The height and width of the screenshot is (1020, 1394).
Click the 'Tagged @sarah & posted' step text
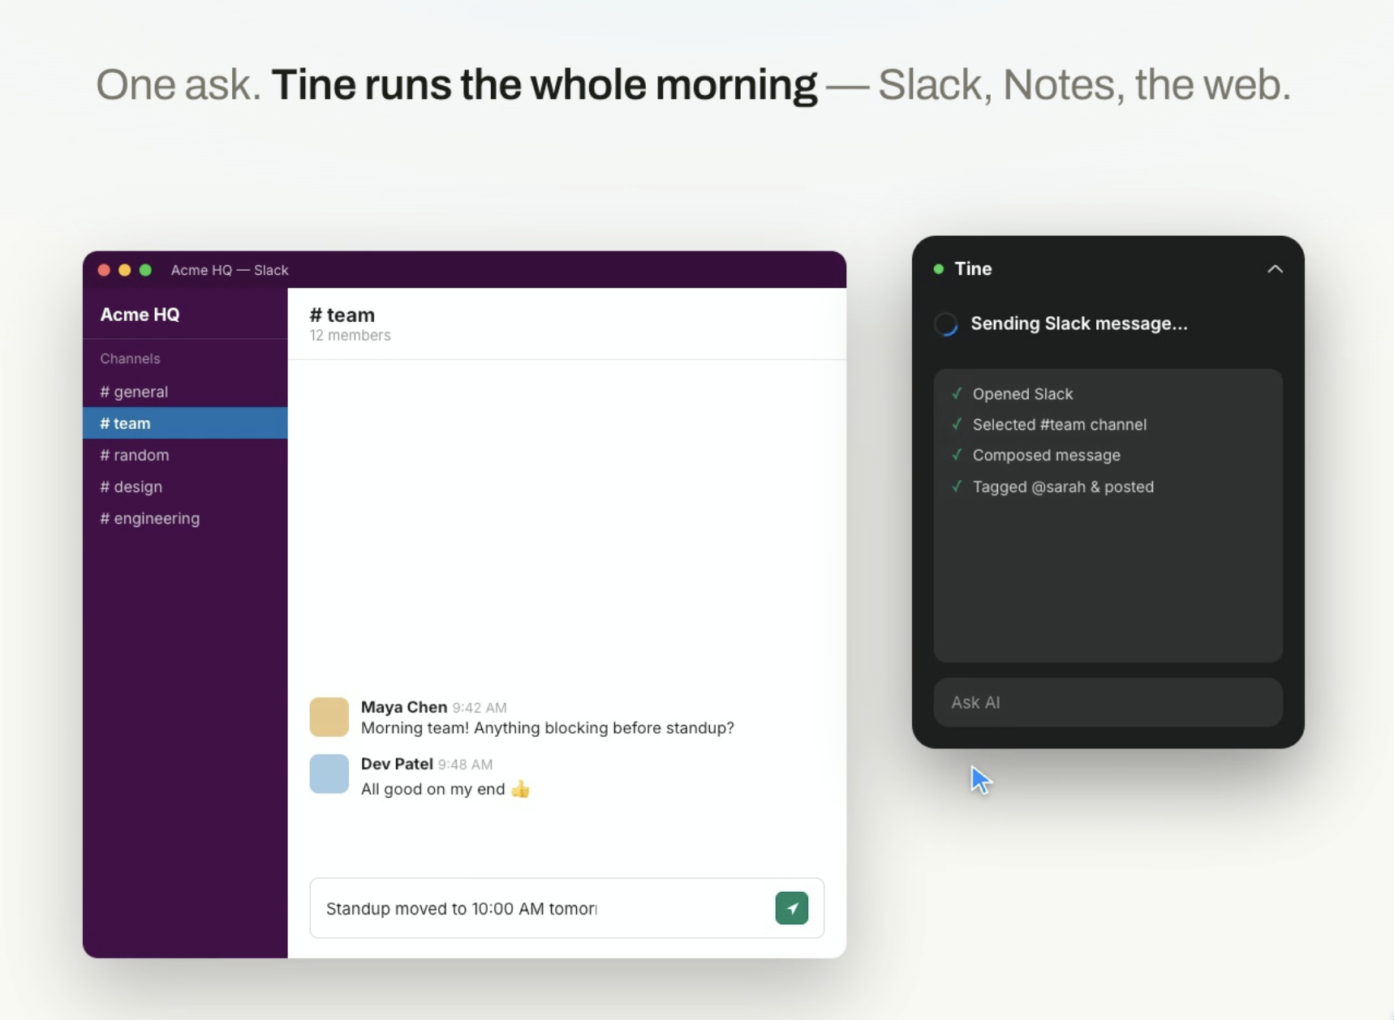[1063, 487]
